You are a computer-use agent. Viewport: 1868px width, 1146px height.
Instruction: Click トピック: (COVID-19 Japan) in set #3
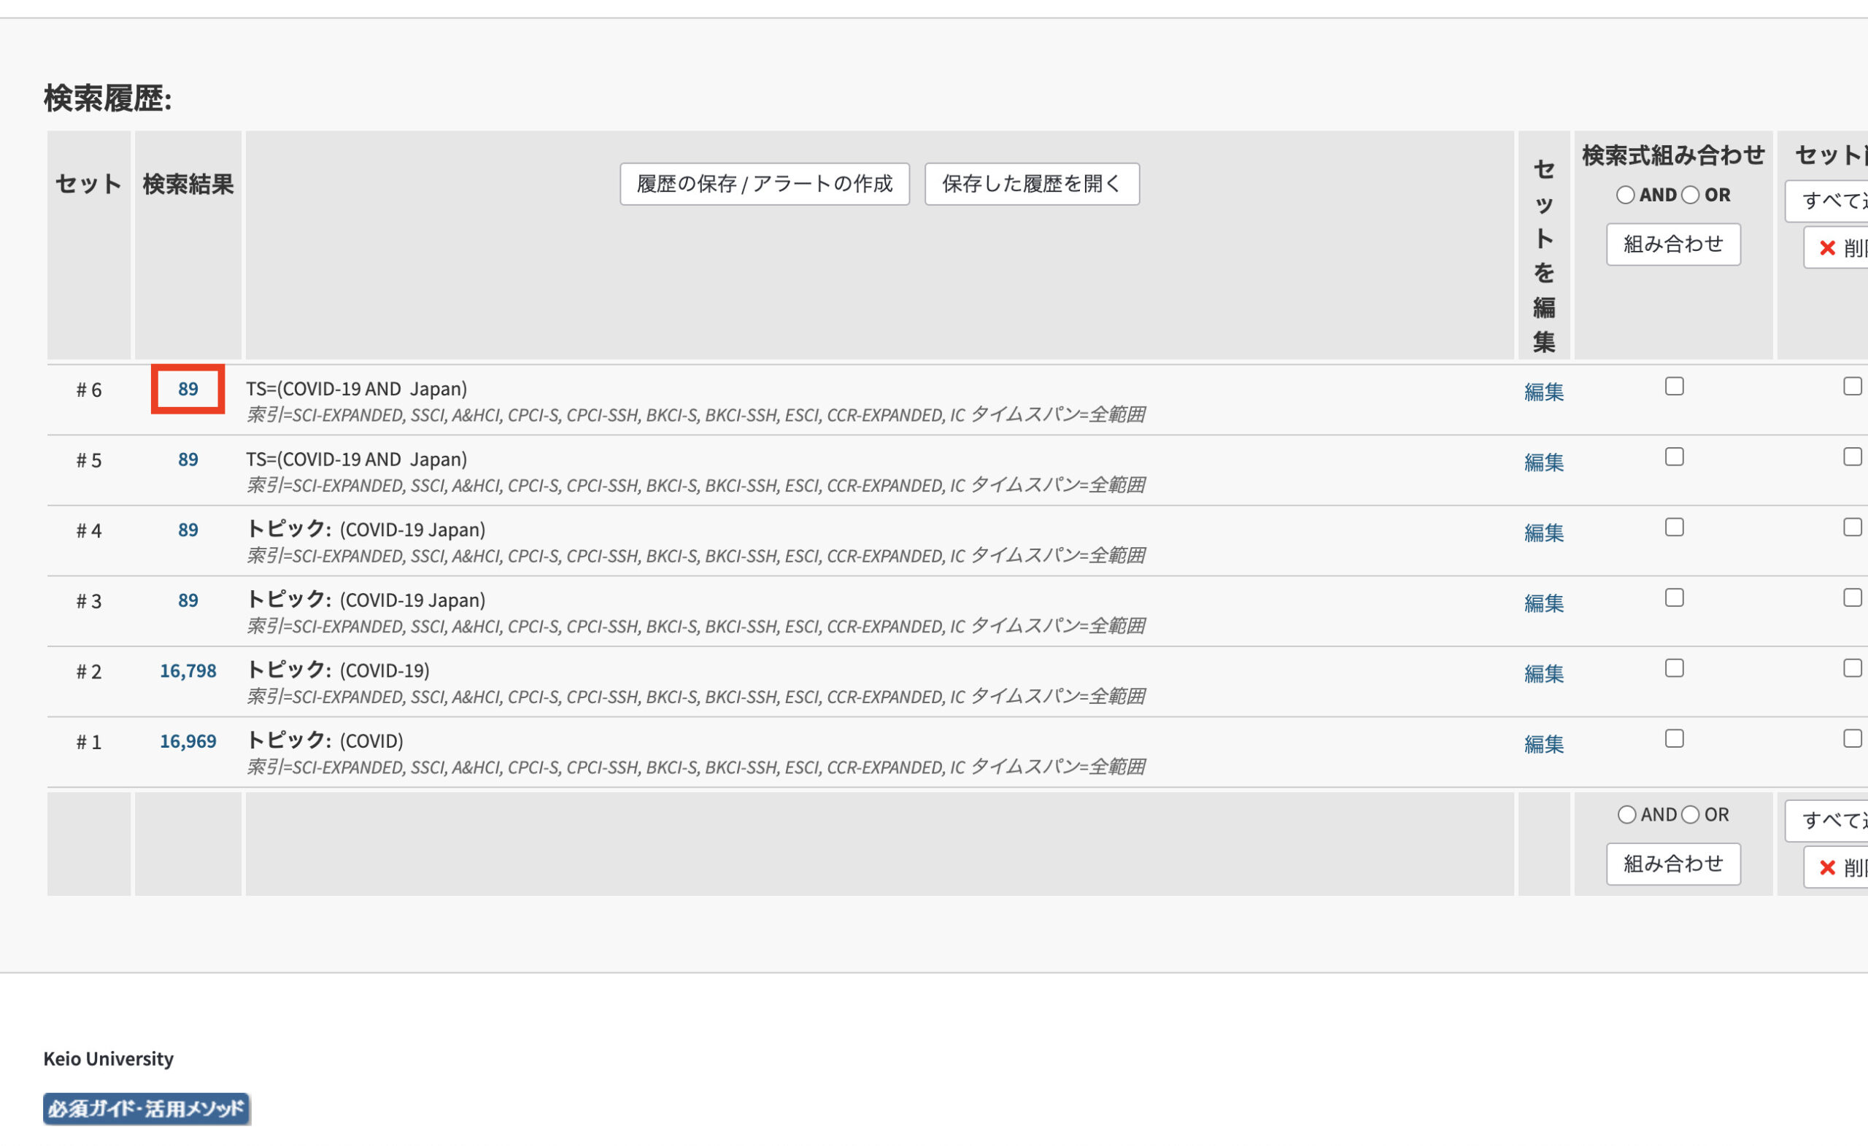click(366, 600)
